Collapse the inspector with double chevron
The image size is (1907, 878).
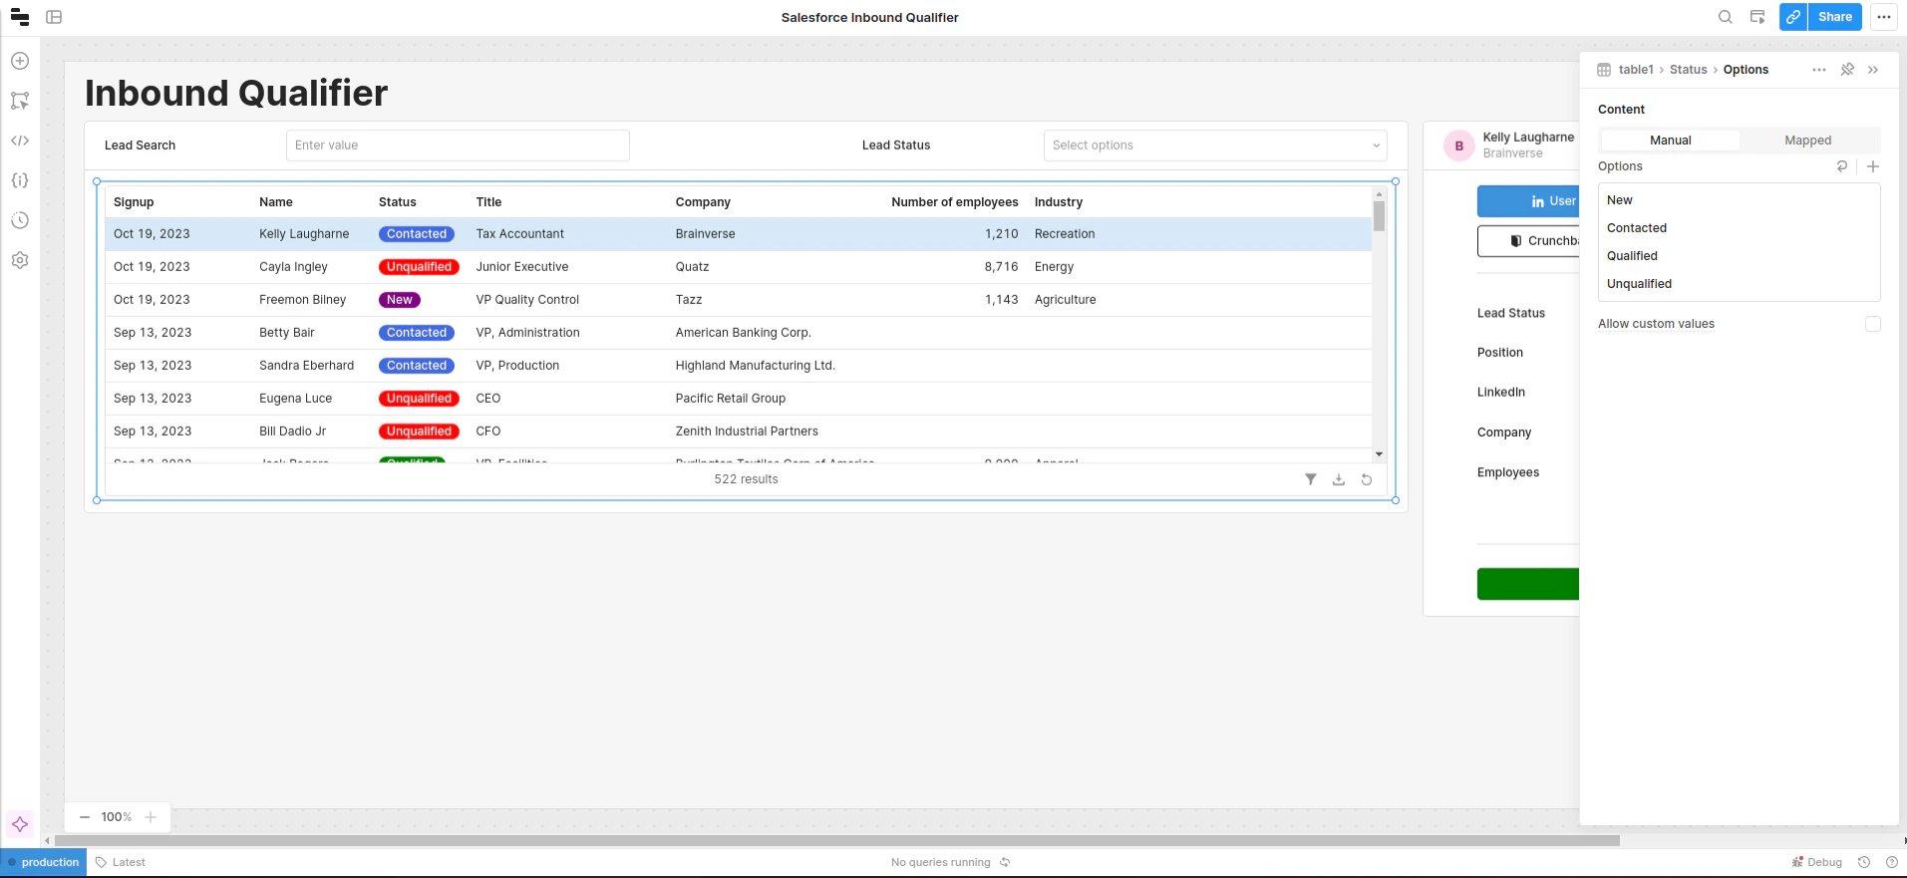1873,70
